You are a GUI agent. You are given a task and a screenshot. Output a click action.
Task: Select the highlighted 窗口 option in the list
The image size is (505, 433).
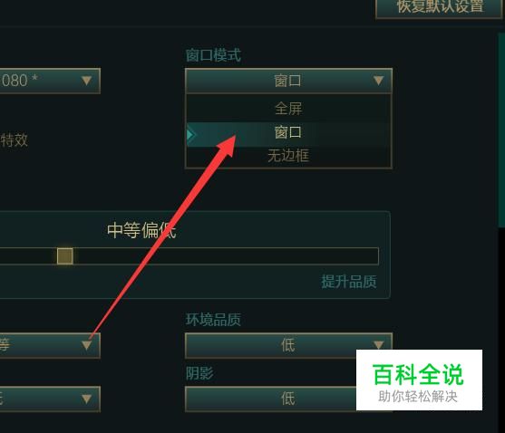click(288, 133)
